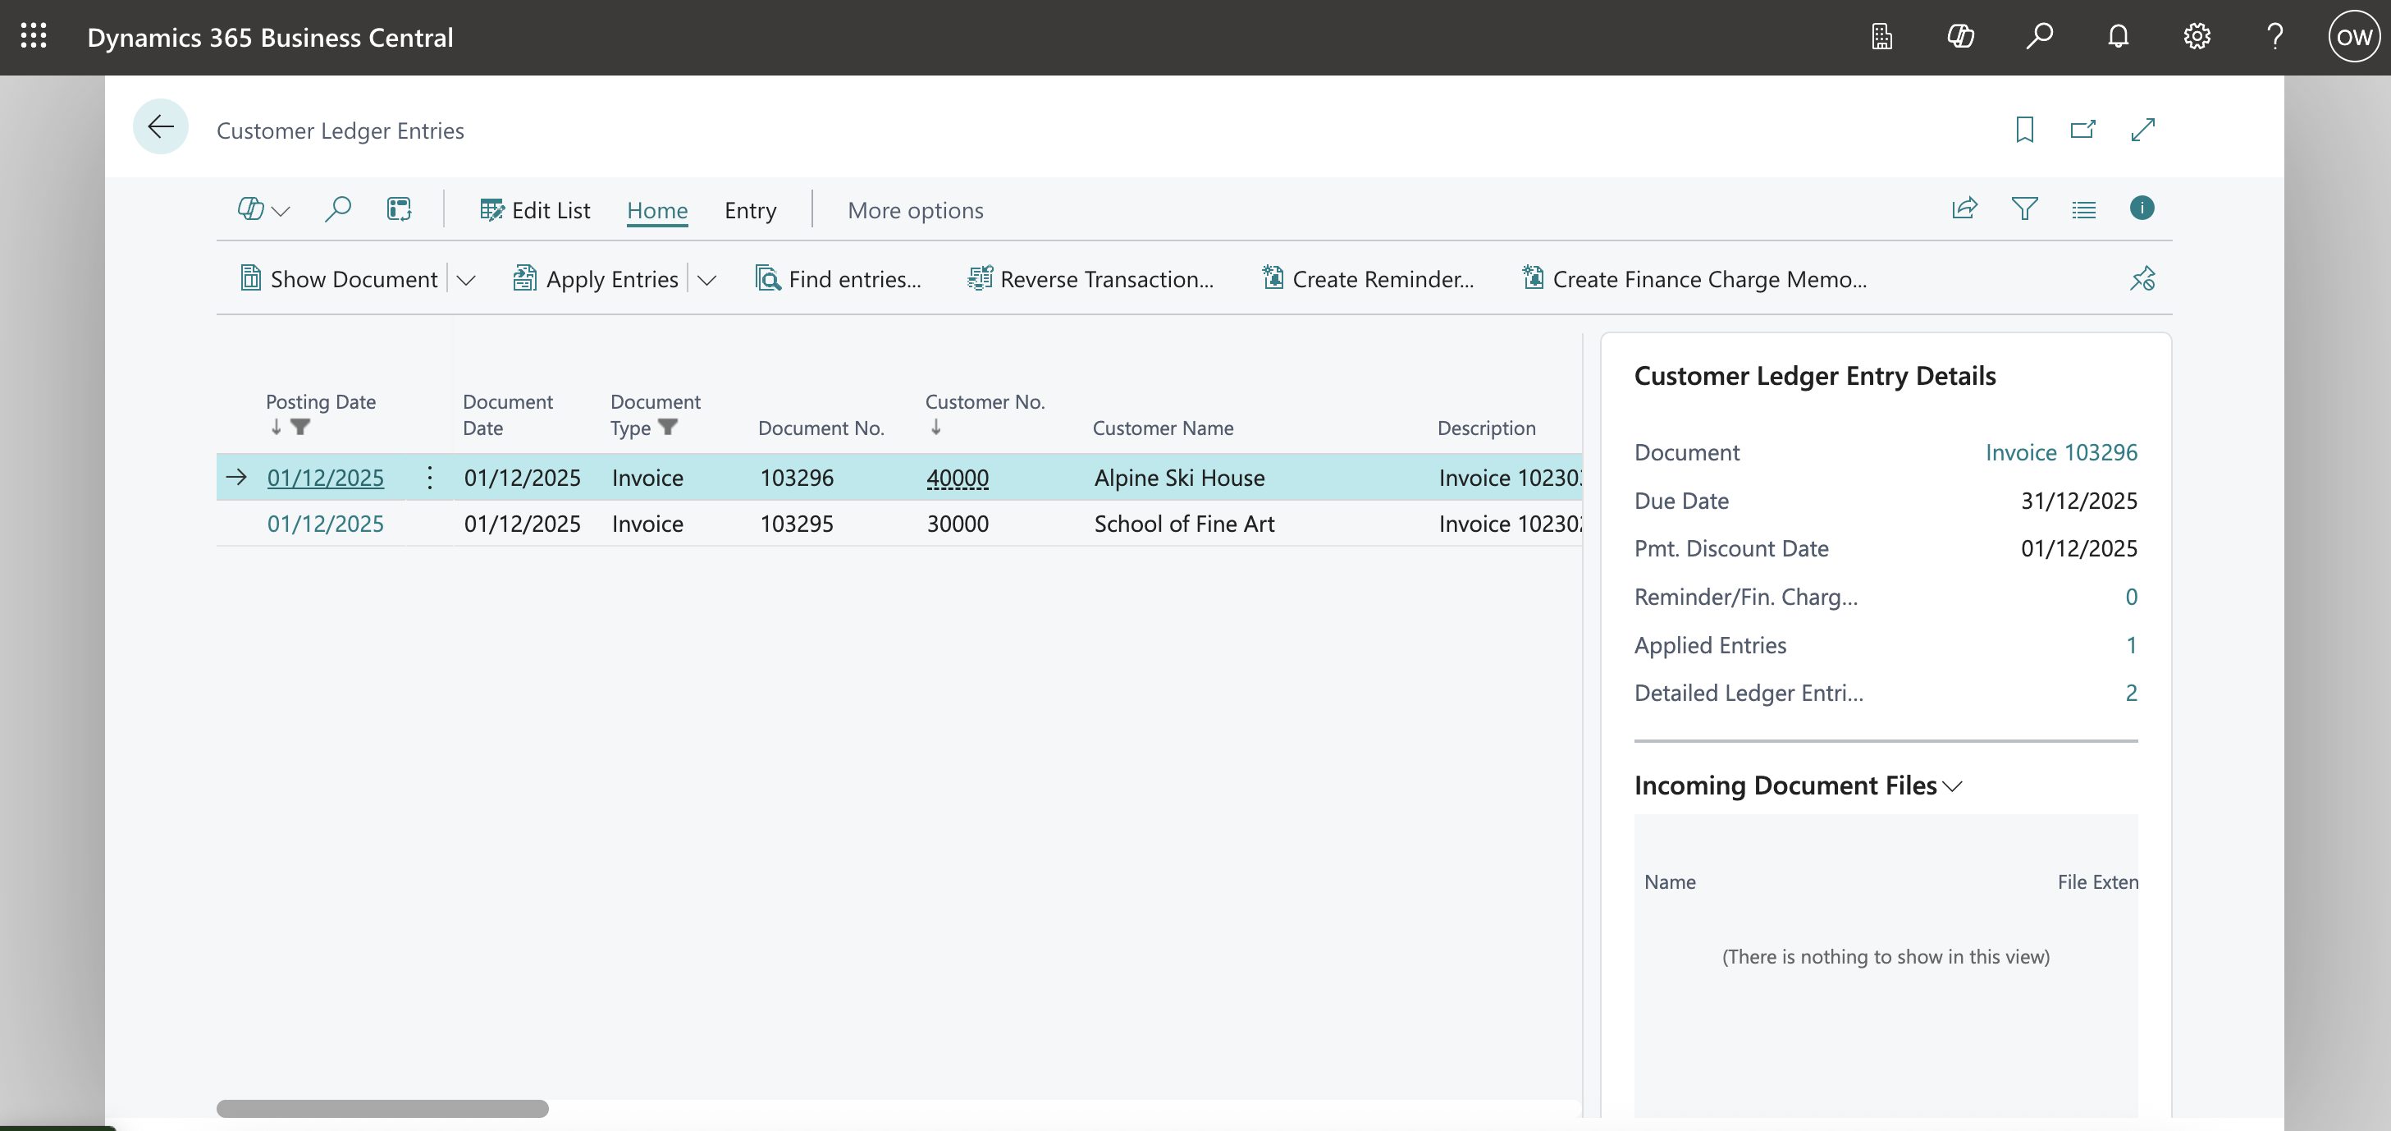
Task: Switch to the Entry tab
Action: click(750, 210)
